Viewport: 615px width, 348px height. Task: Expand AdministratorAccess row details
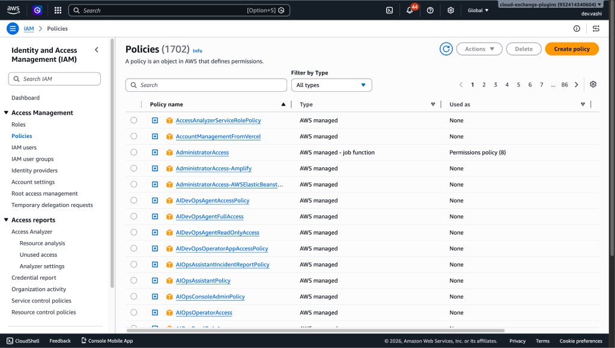(x=155, y=152)
